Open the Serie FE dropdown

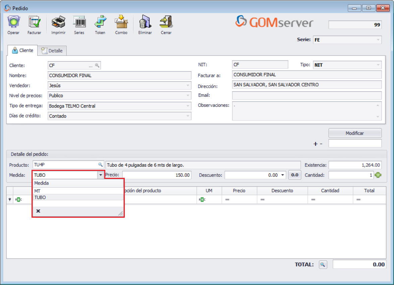pos(378,40)
